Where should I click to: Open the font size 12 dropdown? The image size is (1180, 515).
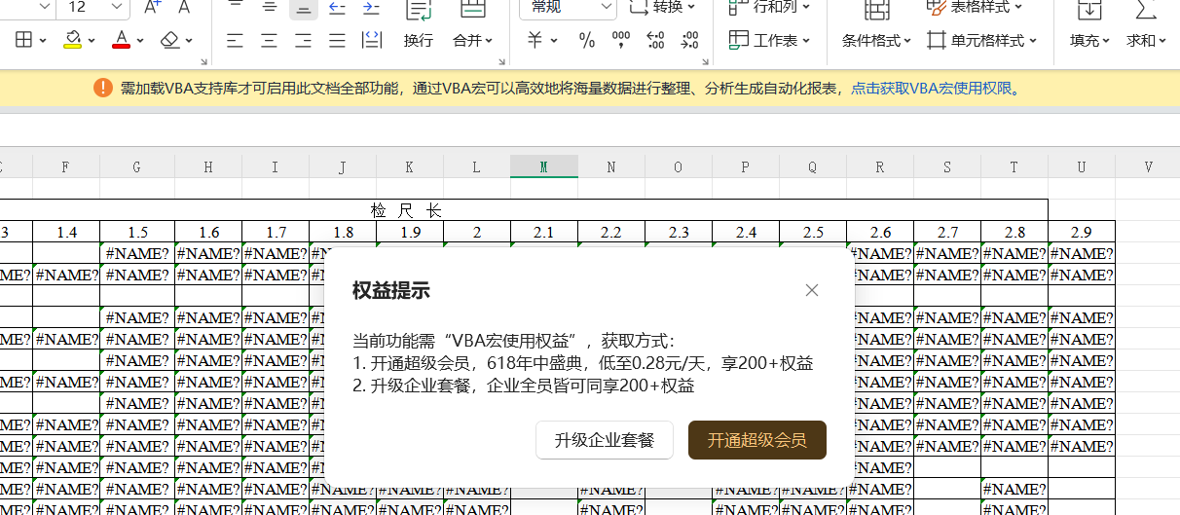(x=116, y=7)
